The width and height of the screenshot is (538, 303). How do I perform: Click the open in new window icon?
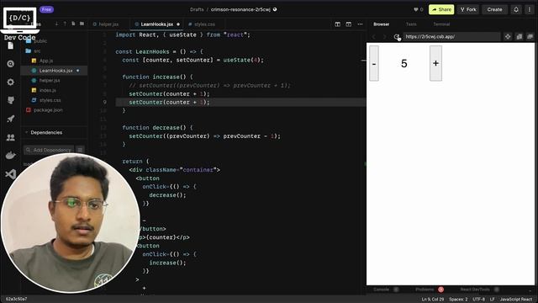pos(530,36)
